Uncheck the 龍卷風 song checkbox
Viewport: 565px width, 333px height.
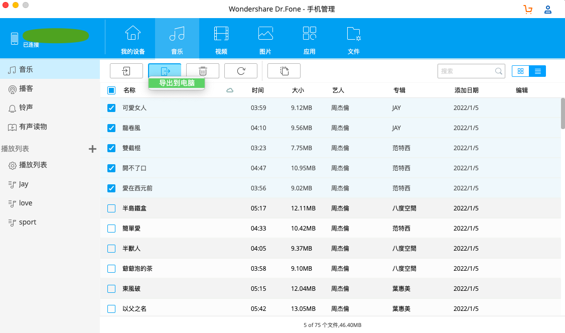tap(111, 128)
